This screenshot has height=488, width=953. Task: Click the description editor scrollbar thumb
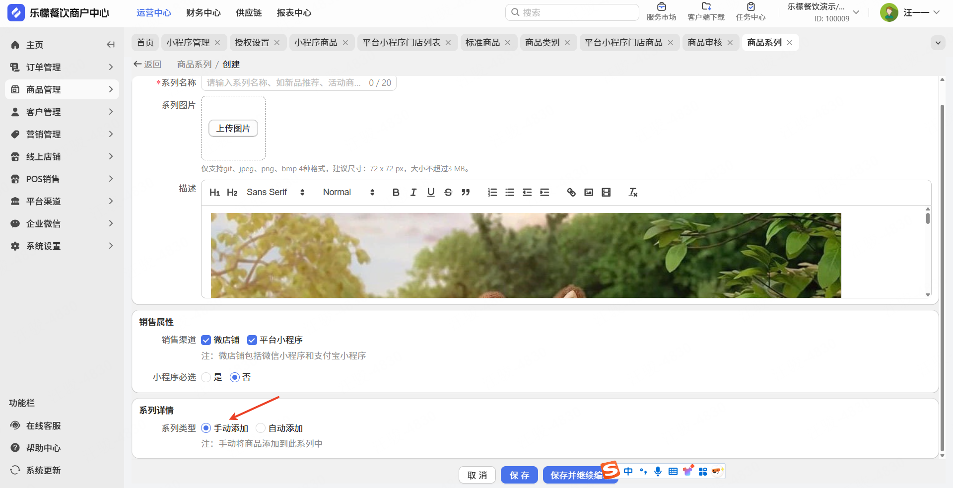[x=928, y=217]
